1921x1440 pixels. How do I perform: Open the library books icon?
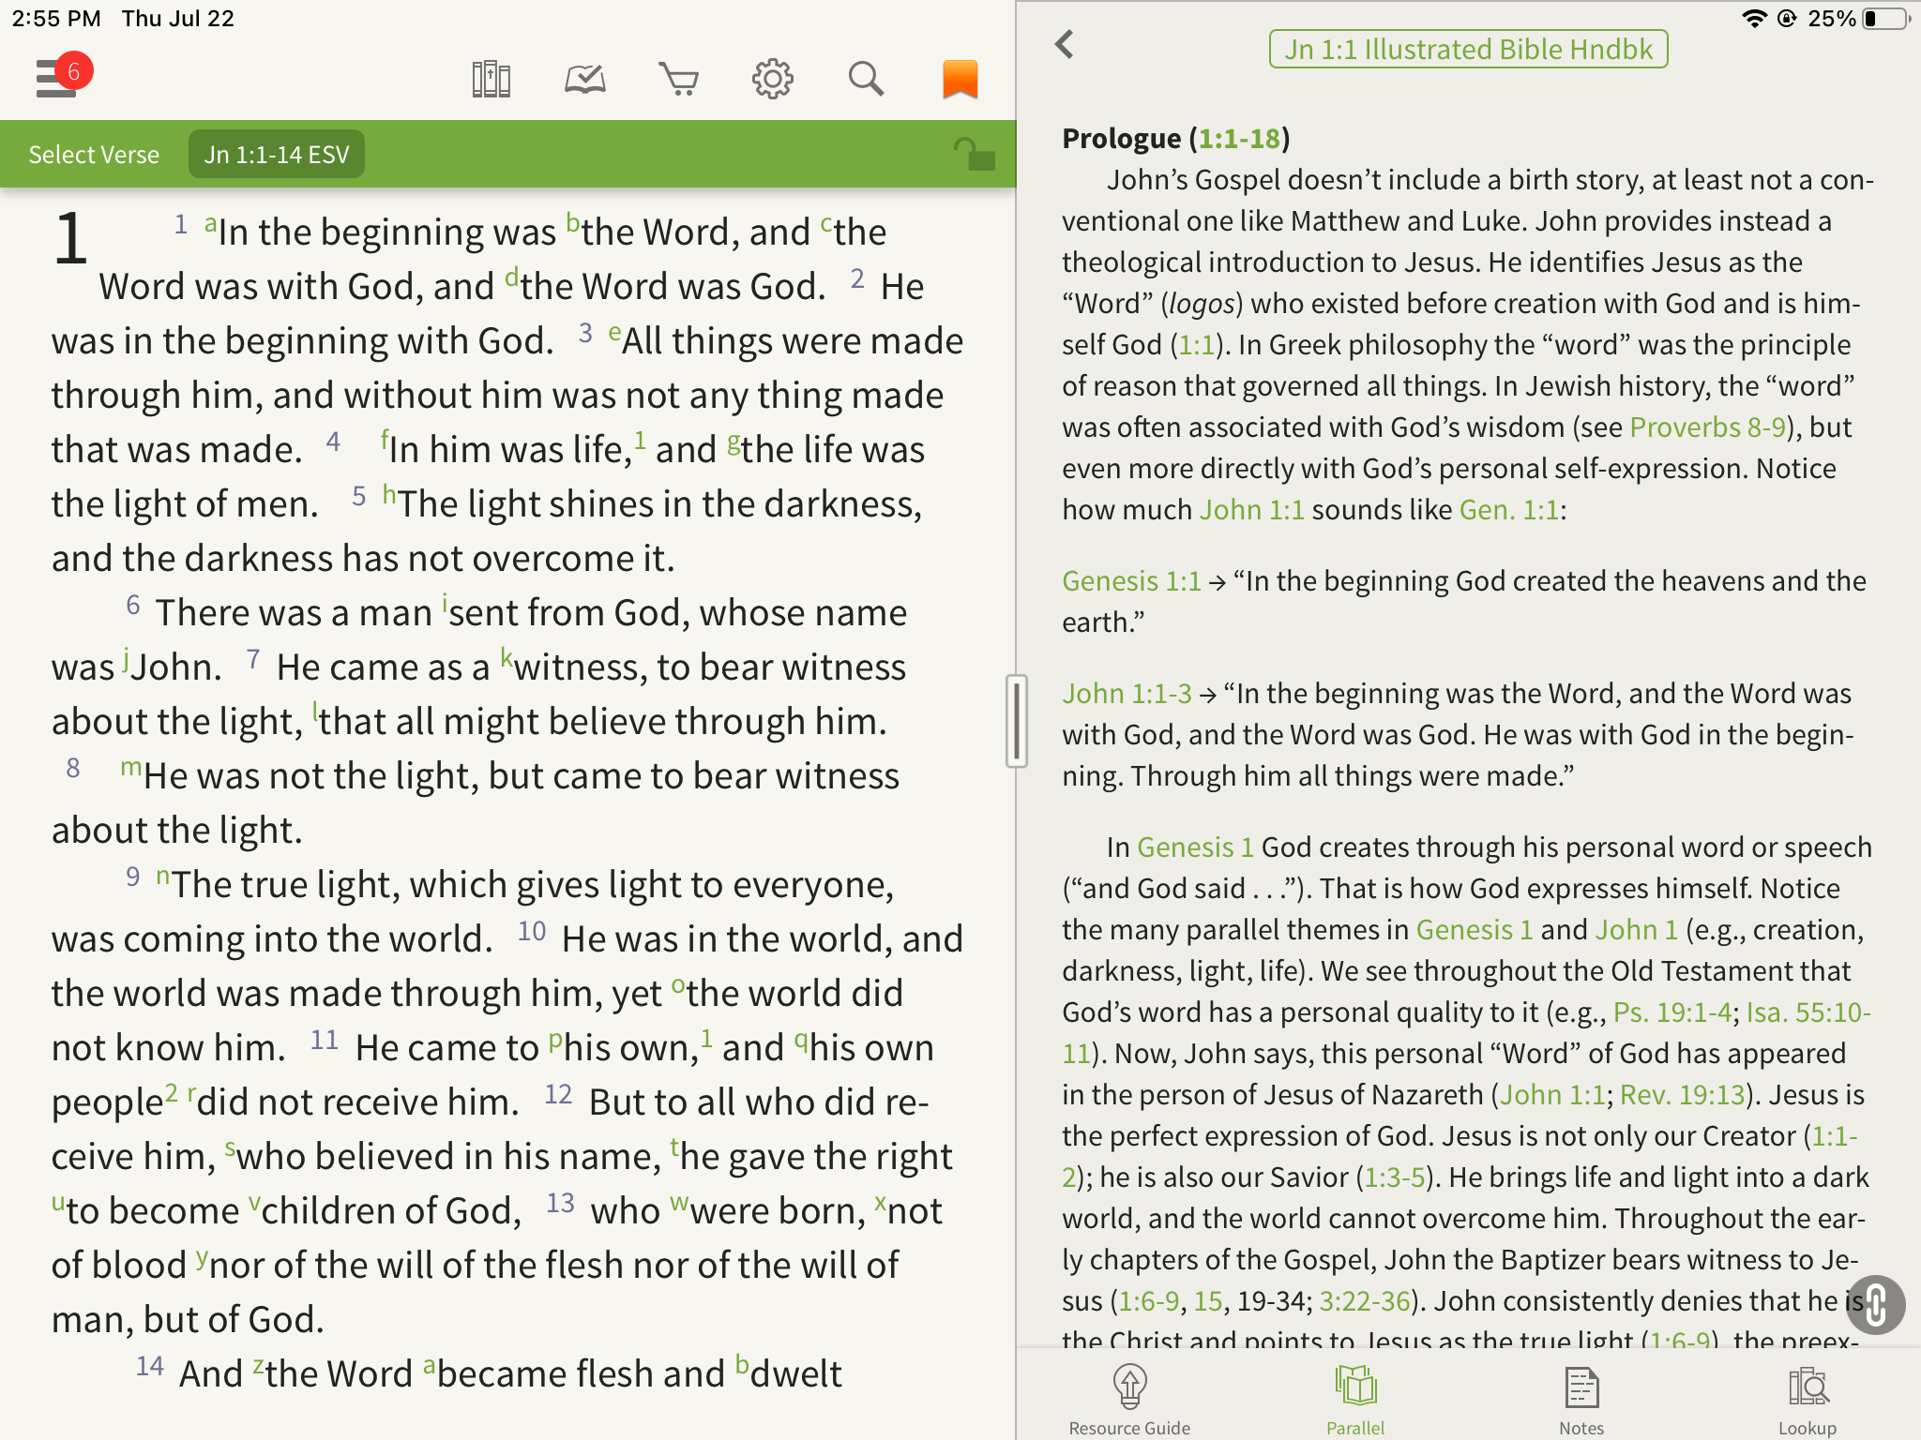pos(491,80)
